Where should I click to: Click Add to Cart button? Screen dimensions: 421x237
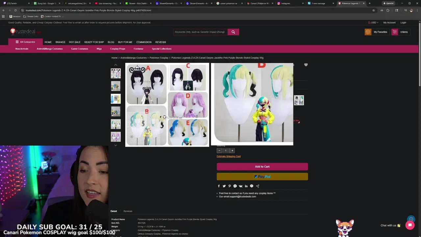pyautogui.click(x=262, y=167)
